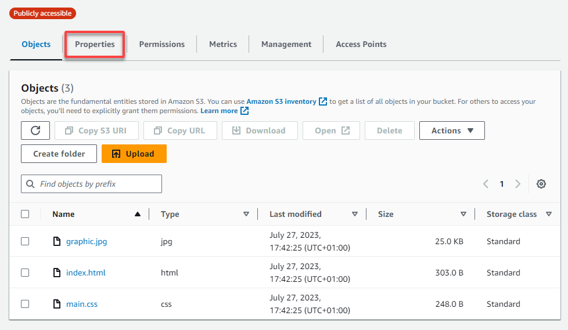
Task: Click the orange Upload button
Action: 134,154
